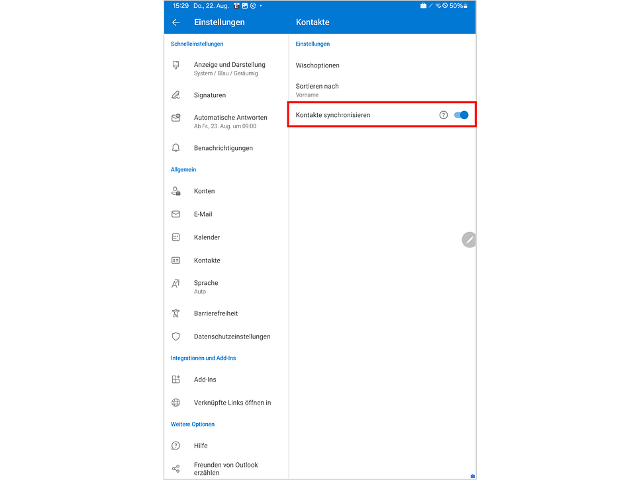This screenshot has height=480, width=641.
Task: Open Automatische Antworten via its envelope icon
Action: pos(175,118)
